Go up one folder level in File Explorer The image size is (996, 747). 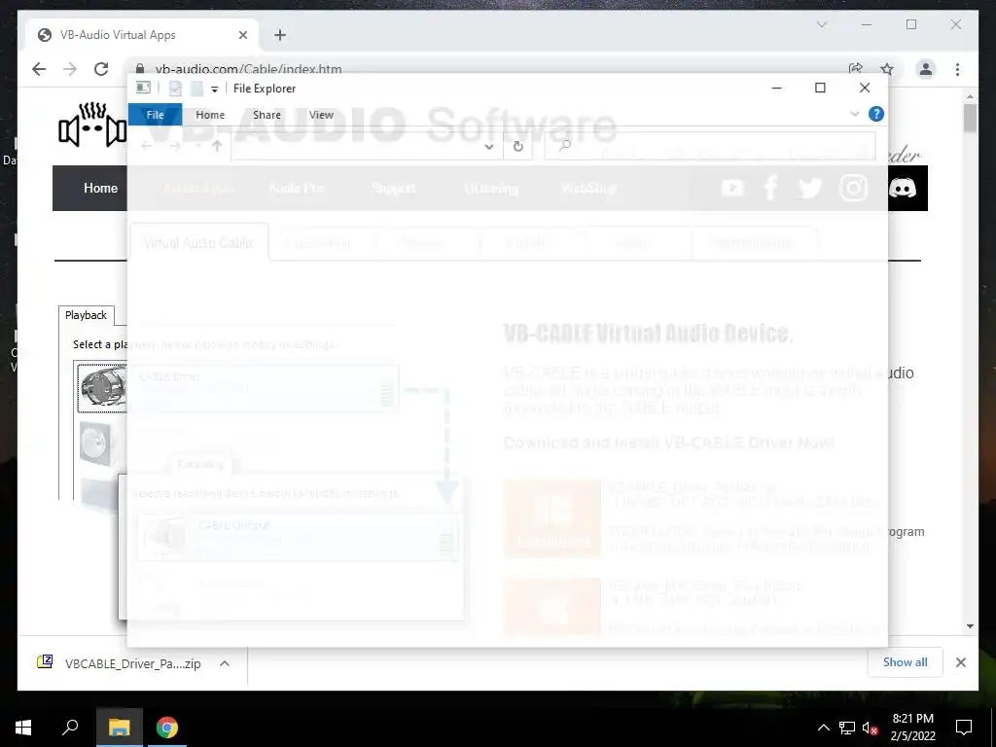click(x=217, y=146)
